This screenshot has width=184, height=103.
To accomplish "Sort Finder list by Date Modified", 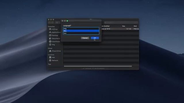I will click(106, 26).
